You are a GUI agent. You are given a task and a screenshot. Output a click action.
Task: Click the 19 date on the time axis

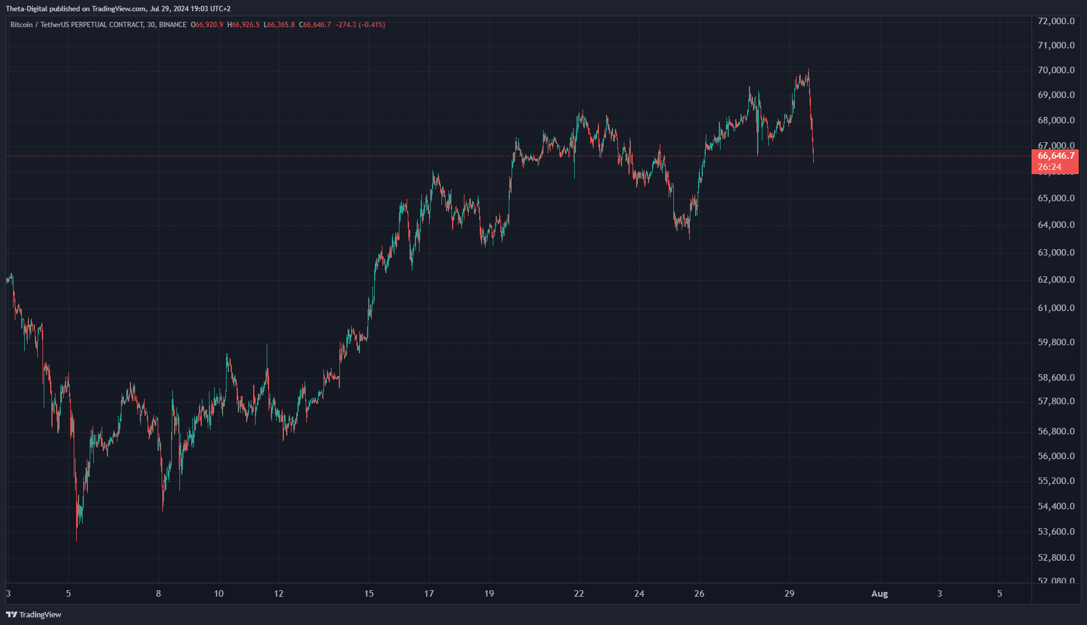tap(489, 594)
